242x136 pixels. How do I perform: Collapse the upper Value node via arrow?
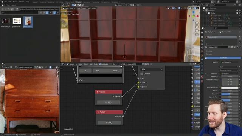97,92
